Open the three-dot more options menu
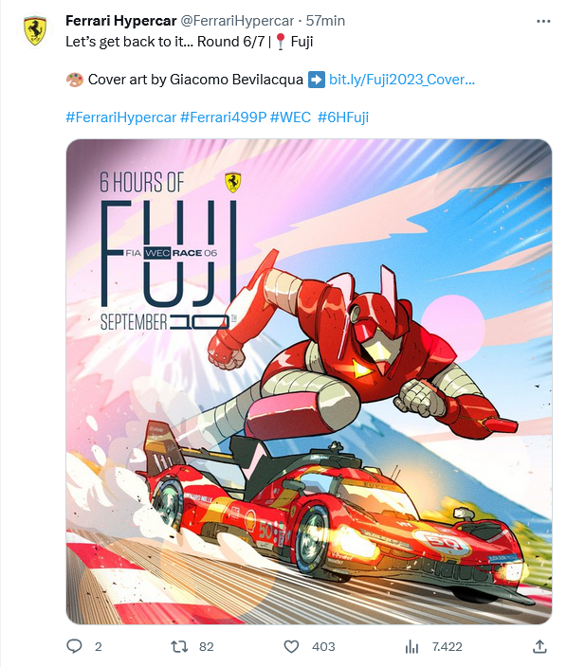 pyautogui.click(x=543, y=21)
